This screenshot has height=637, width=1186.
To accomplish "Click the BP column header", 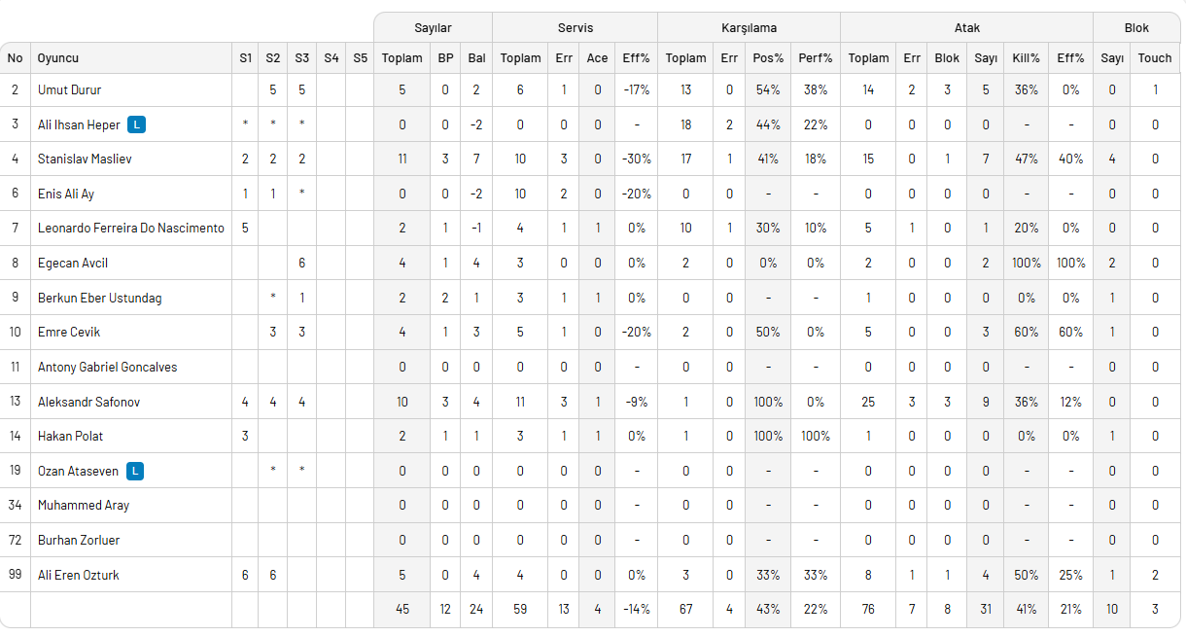I will click(445, 58).
